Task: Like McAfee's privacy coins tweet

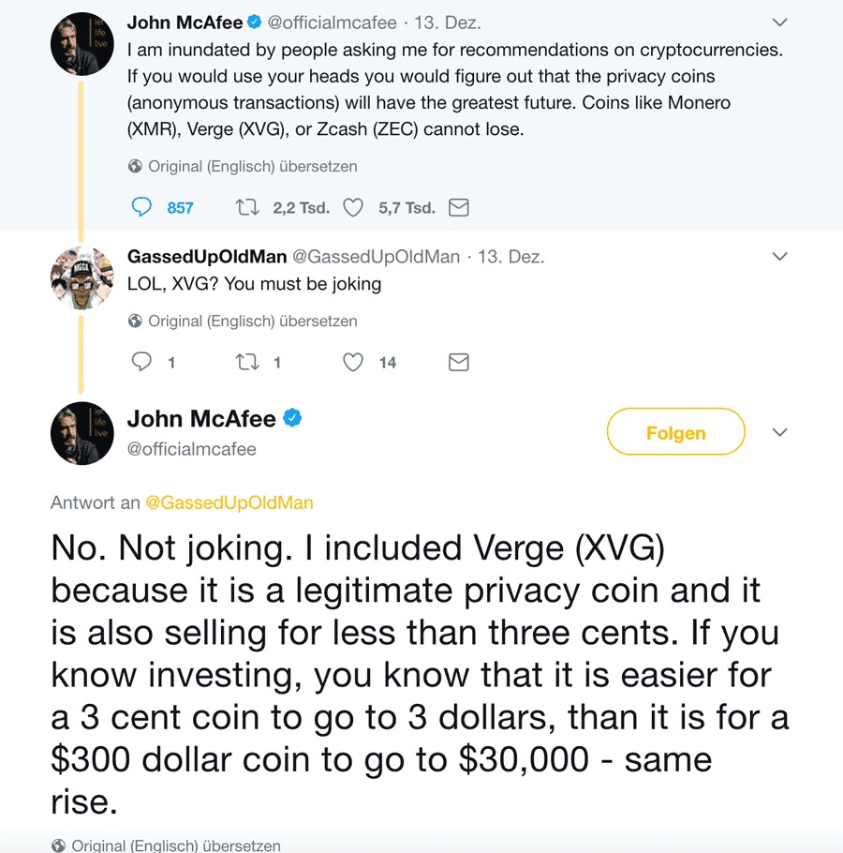Action: pyautogui.click(x=353, y=207)
